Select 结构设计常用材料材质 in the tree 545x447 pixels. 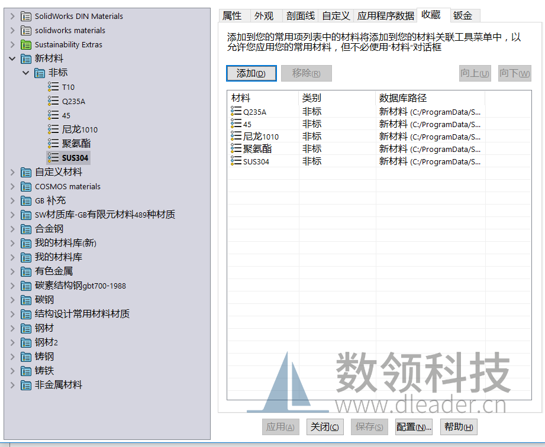[x=82, y=314]
